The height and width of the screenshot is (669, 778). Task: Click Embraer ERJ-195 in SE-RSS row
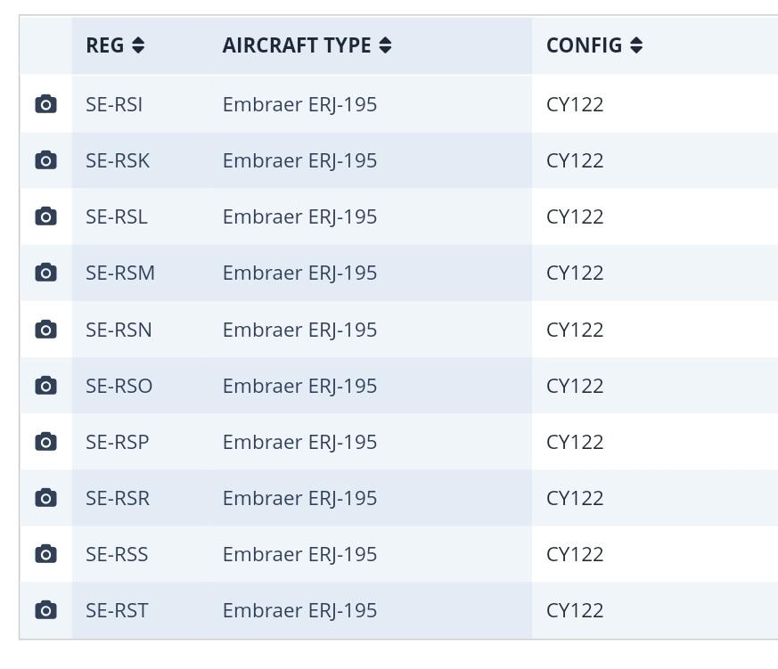coord(299,554)
